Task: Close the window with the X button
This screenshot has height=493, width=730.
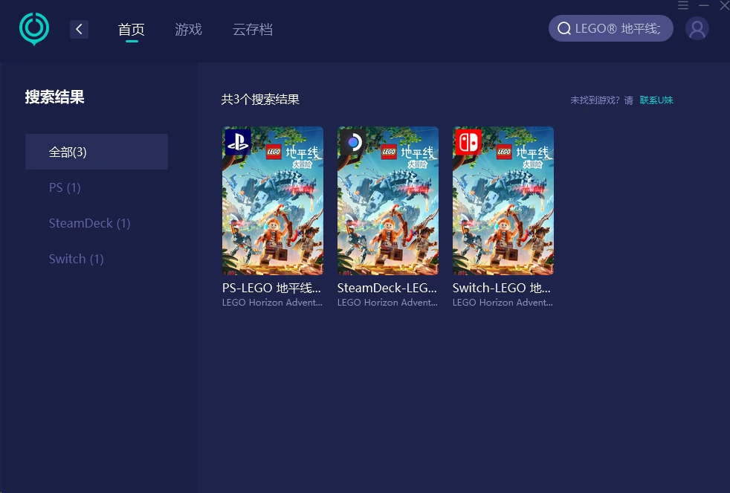Action: click(x=724, y=5)
